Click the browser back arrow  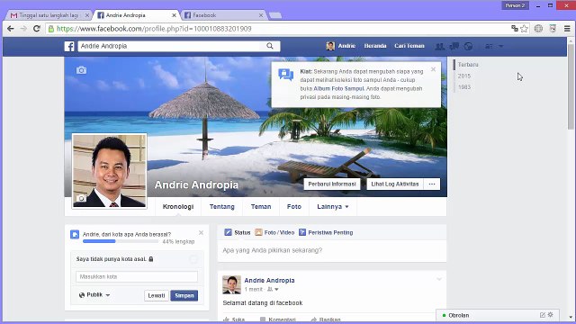(x=10, y=29)
